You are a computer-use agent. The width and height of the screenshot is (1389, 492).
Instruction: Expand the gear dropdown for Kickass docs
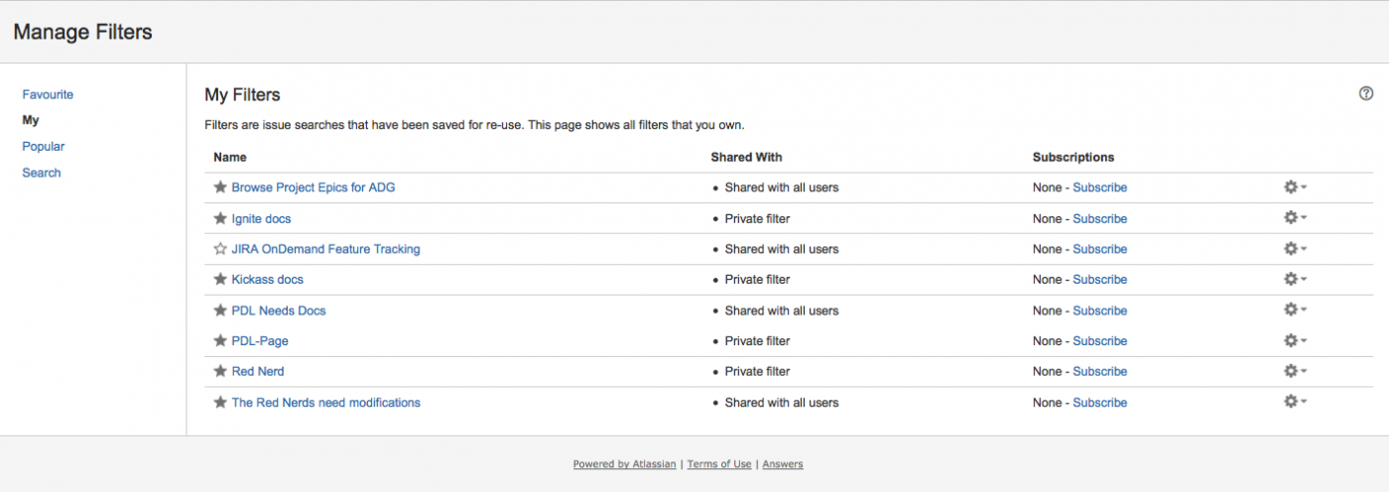[x=1294, y=279]
